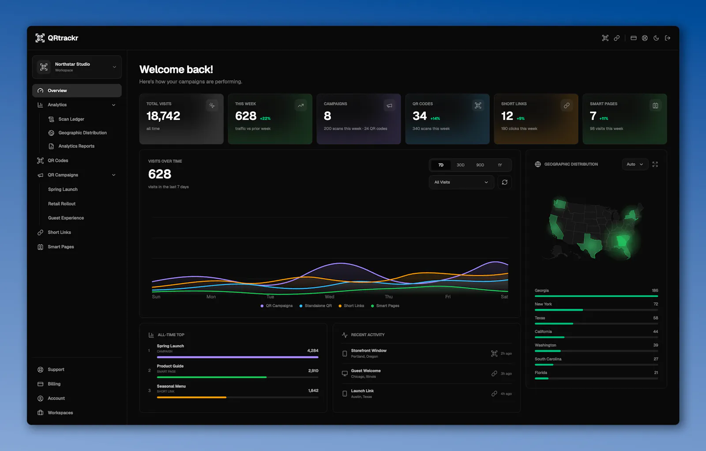The height and width of the screenshot is (451, 706).
Task: Open the Retail Rollout campaign
Action: [x=62, y=204]
